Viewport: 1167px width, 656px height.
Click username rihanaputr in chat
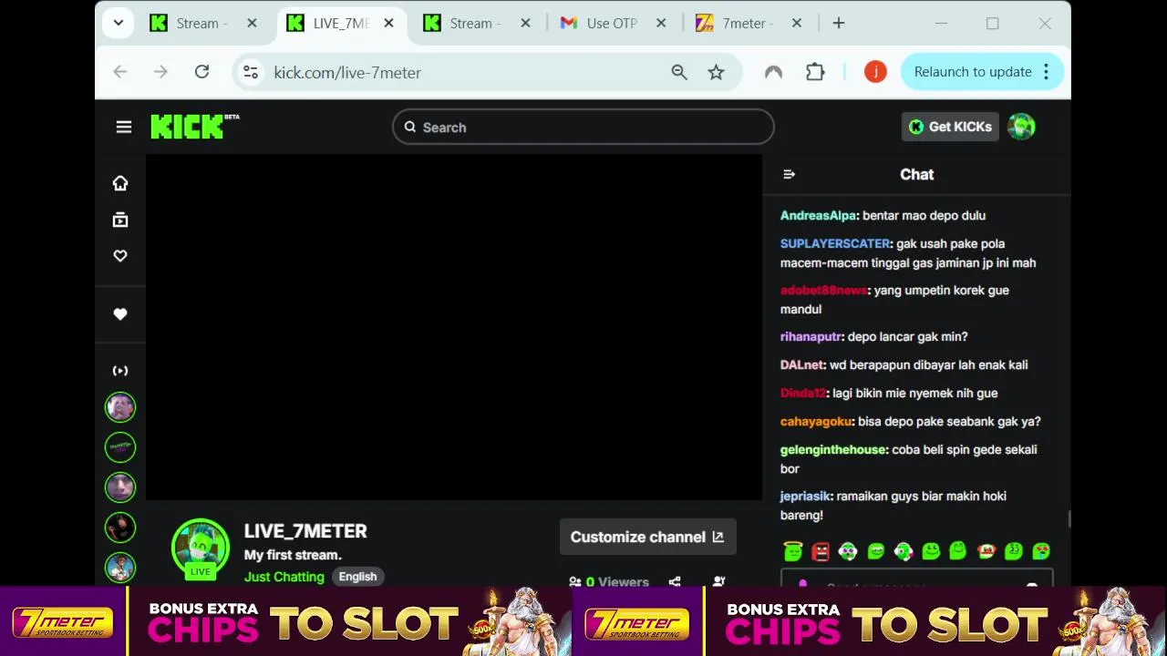[811, 337]
